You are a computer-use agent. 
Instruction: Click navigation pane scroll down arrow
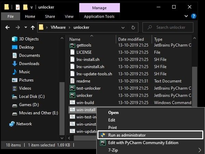[x=62, y=138]
